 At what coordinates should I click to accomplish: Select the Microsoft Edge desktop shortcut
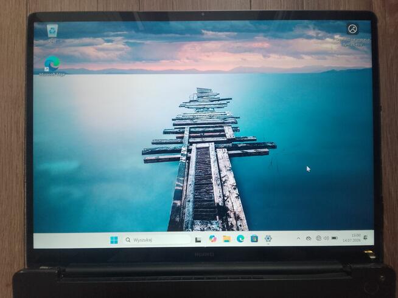coord(52,66)
